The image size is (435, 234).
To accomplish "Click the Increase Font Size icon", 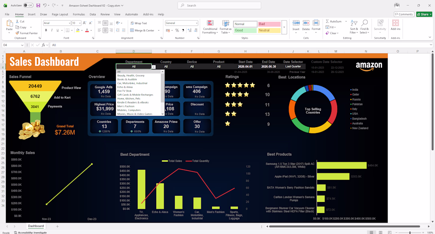I will coord(85,23).
